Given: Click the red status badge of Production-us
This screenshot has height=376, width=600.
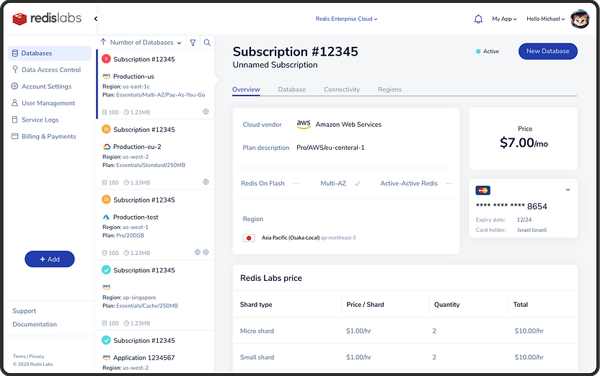Looking at the screenshot, I should [x=107, y=59].
